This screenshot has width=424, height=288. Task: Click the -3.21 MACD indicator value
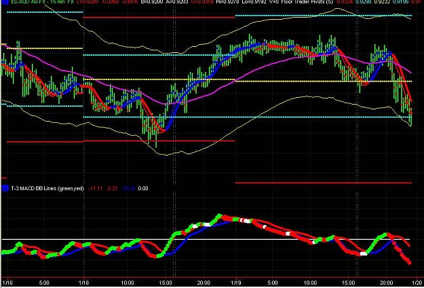tap(112, 188)
